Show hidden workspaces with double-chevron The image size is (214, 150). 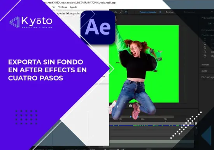pyautogui.click(x=212, y=12)
